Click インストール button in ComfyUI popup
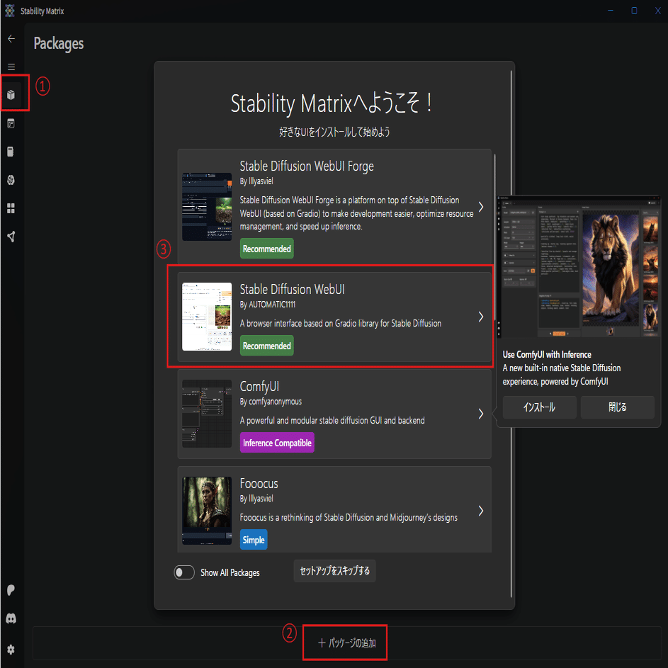 click(539, 407)
